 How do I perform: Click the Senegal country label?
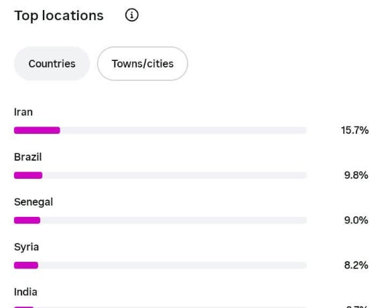point(34,202)
